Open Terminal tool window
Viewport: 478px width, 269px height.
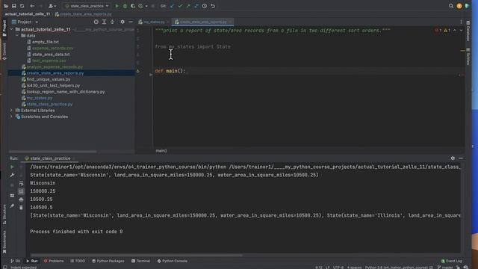pos(140,261)
